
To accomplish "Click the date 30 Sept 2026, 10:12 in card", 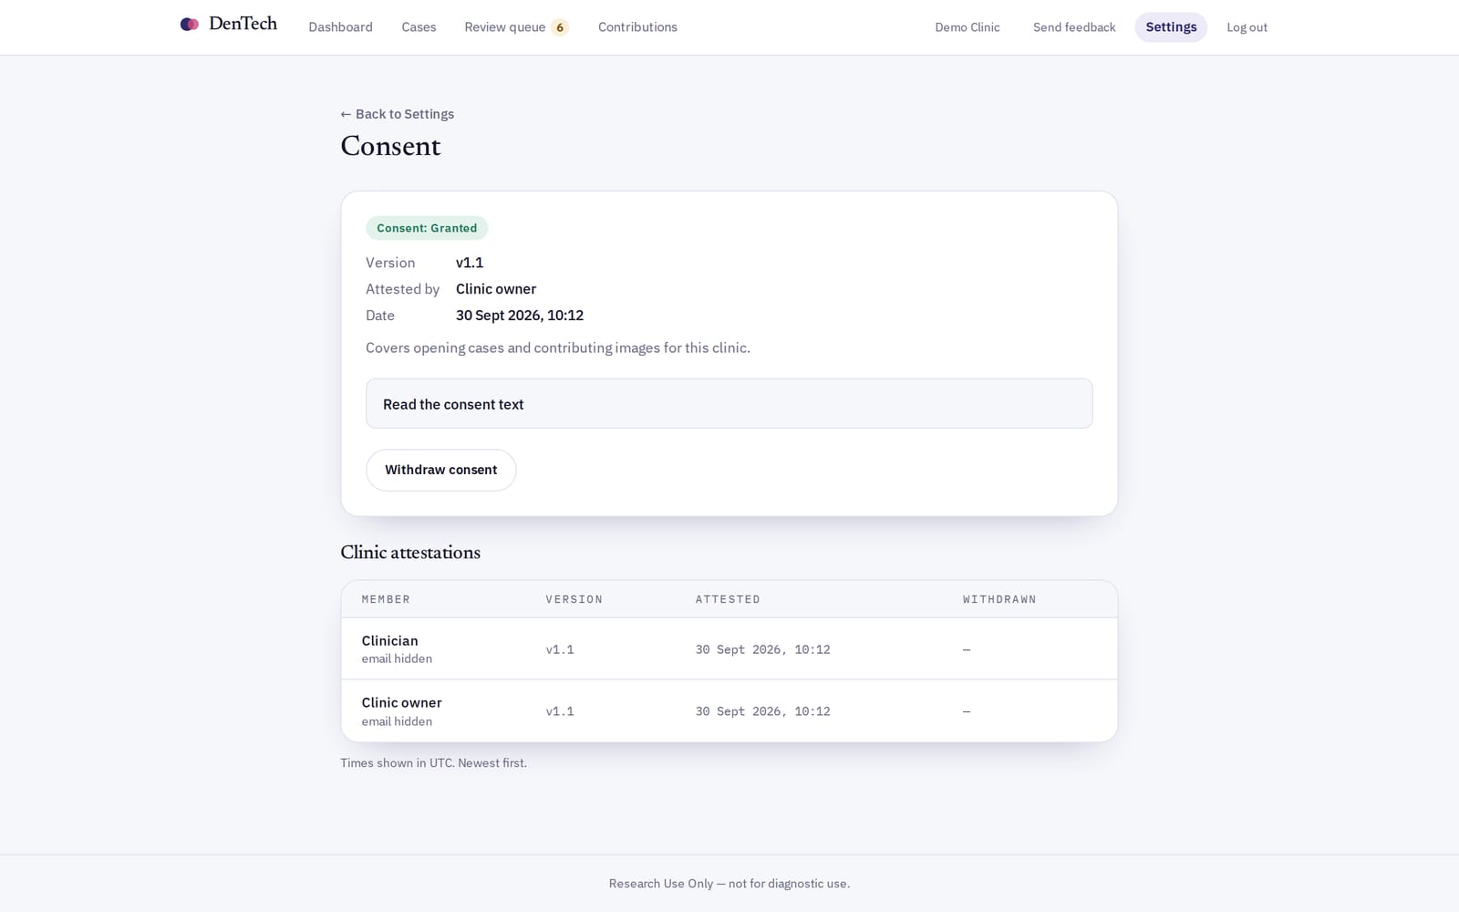I will point(520,316).
